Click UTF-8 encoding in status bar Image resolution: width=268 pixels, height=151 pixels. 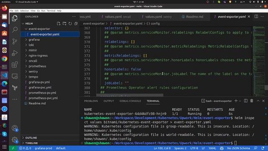pos(194,148)
